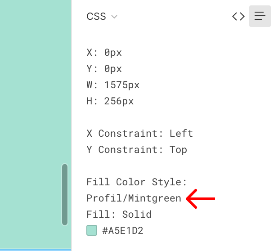
Task: Click the canvas vertical scrollbar thumb
Action: click(65, 194)
